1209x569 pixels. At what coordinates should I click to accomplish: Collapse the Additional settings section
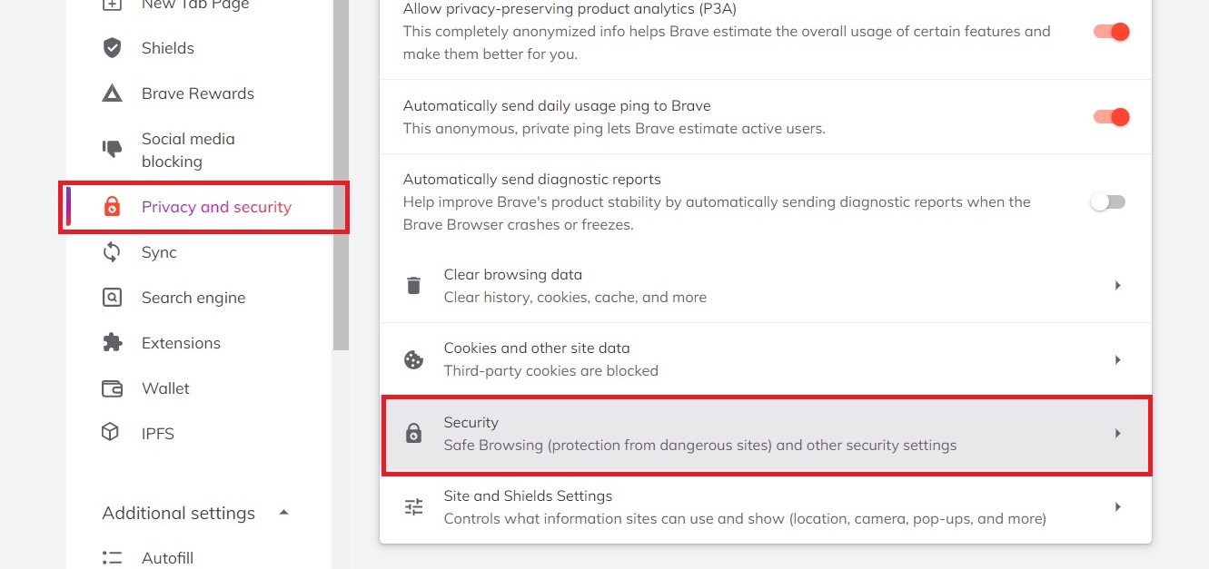click(x=283, y=513)
